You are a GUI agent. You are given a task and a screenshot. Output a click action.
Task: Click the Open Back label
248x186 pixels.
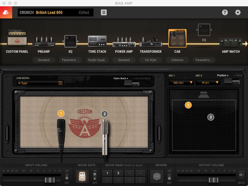coord(120,78)
